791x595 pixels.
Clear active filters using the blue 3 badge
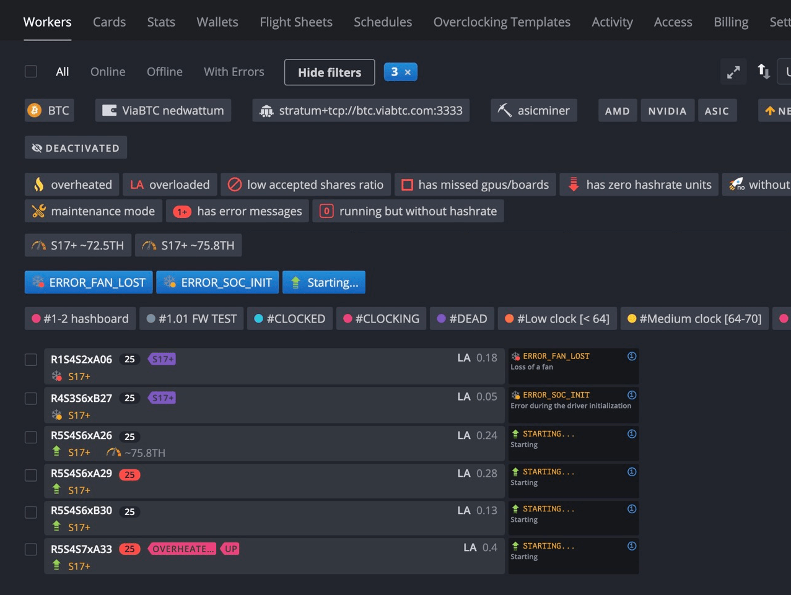tap(401, 72)
